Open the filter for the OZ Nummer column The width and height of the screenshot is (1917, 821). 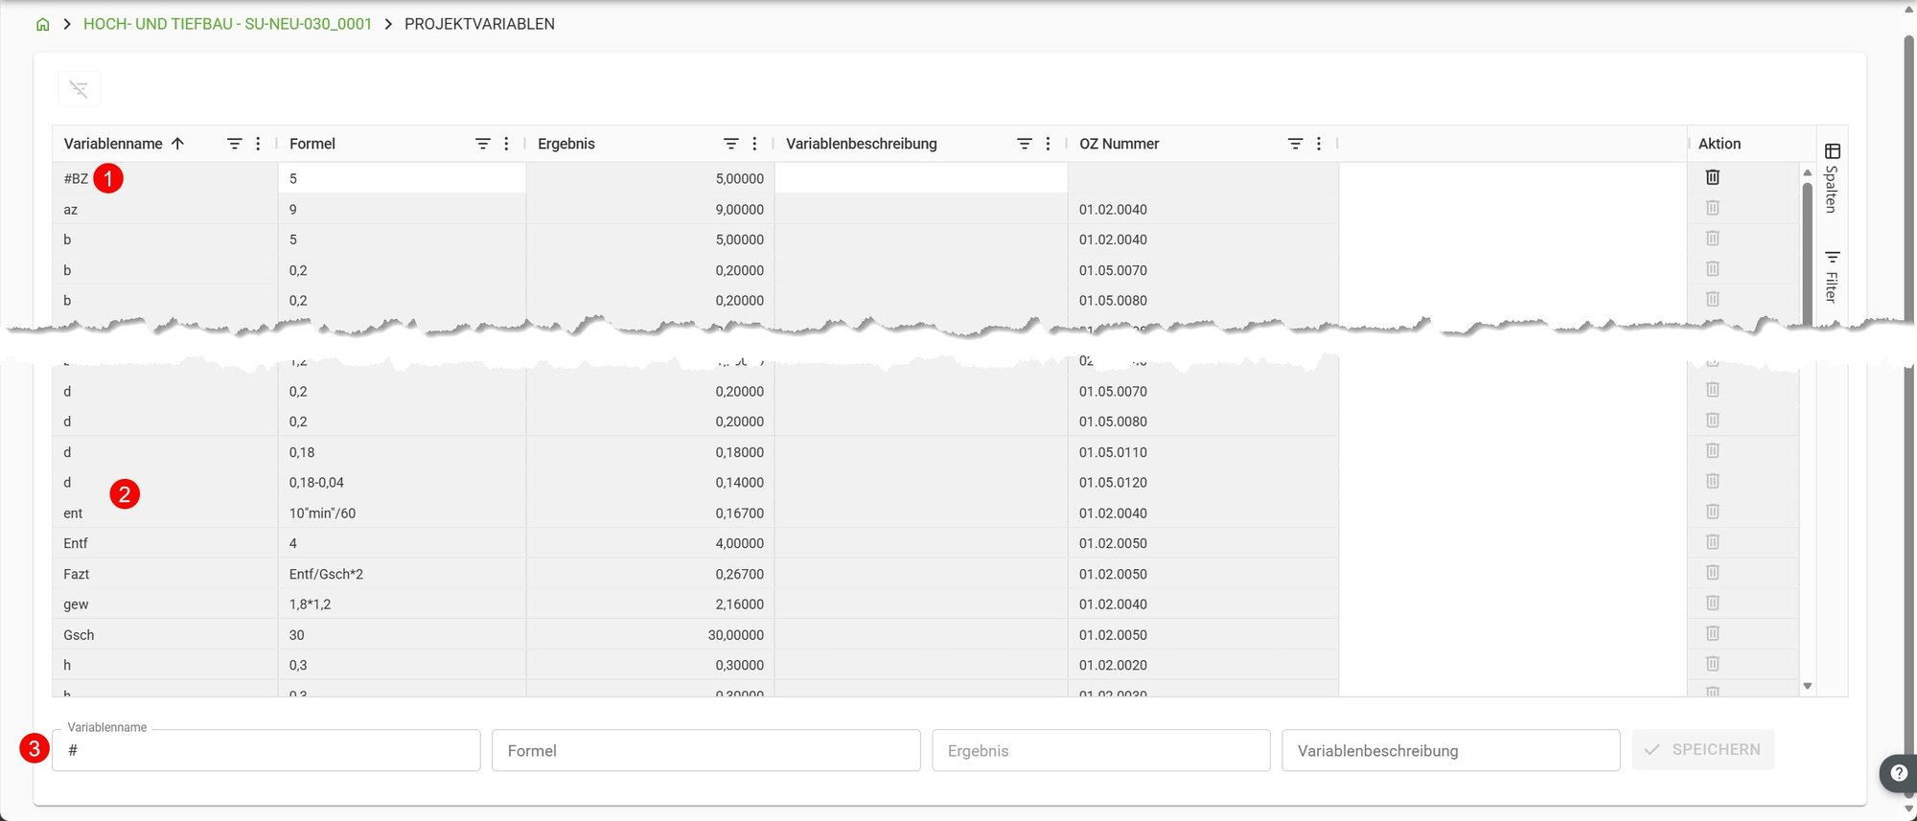click(1295, 144)
